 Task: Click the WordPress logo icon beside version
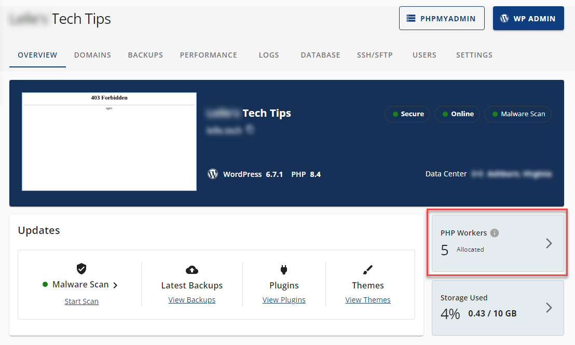213,174
